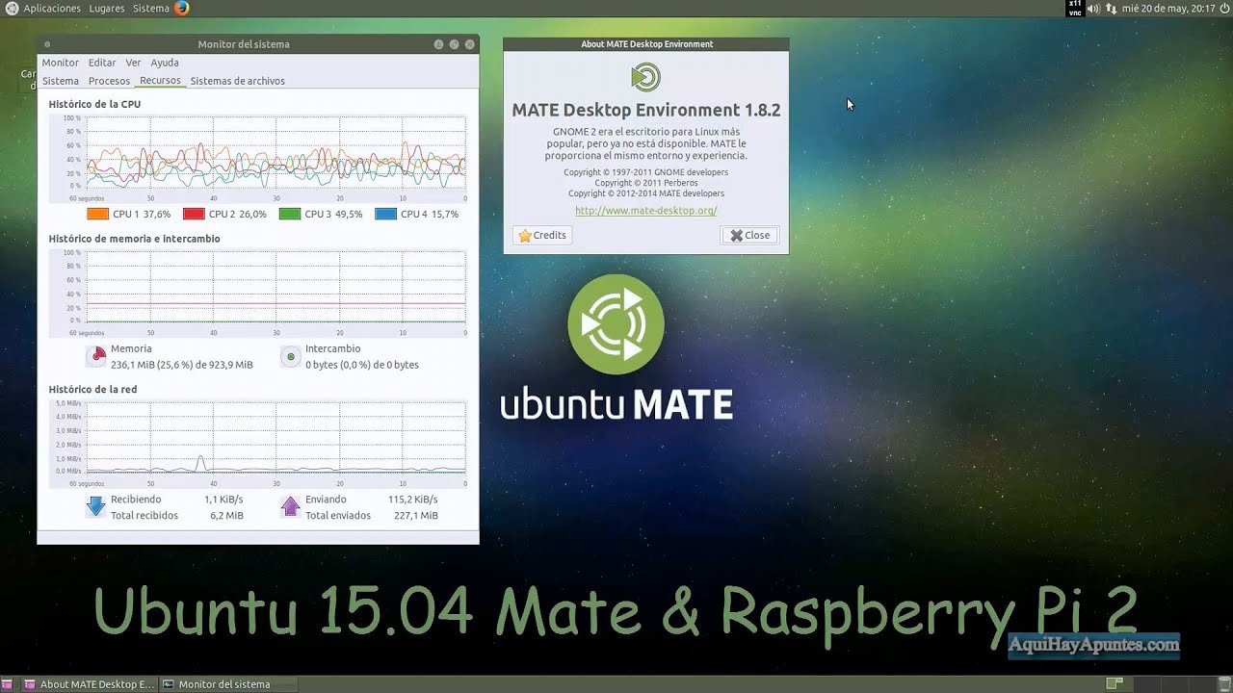Click the Histórico de la red graph
Image resolution: width=1233 pixels, height=693 pixels.
coord(257,443)
